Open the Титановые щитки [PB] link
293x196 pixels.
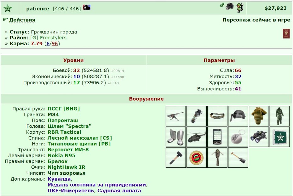coord(79,144)
